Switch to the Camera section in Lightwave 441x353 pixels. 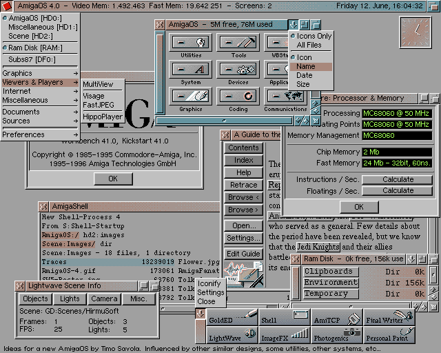click(x=104, y=299)
